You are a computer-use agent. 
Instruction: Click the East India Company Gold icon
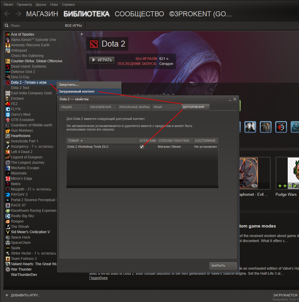8,93
